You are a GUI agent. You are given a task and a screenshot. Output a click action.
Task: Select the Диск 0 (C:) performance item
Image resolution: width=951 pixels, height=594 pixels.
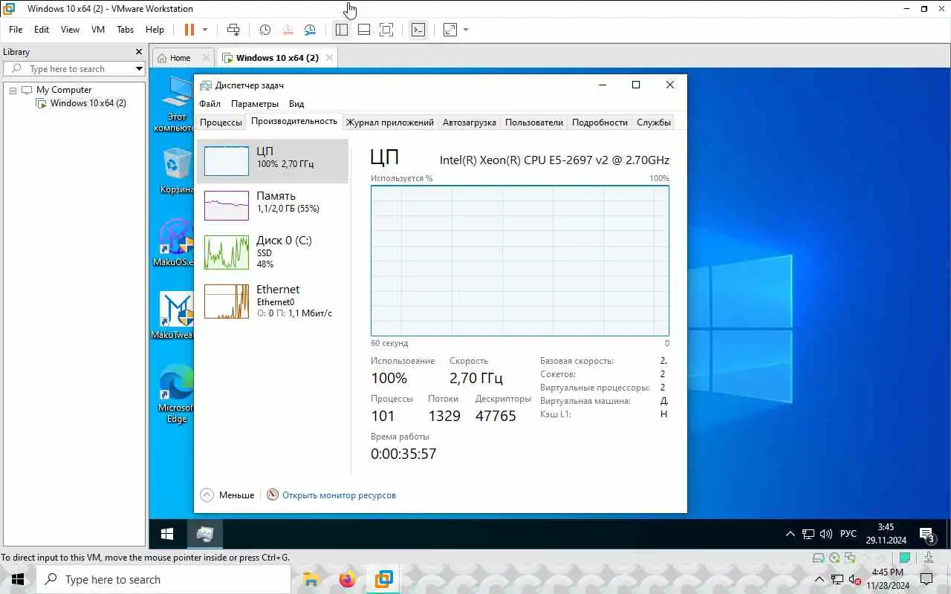(273, 251)
